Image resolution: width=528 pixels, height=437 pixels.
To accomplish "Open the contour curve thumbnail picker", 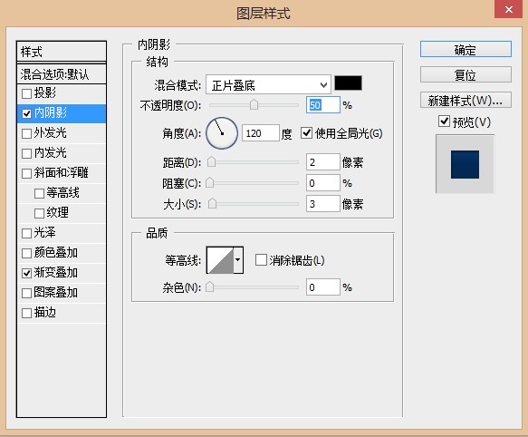I will pos(220,260).
